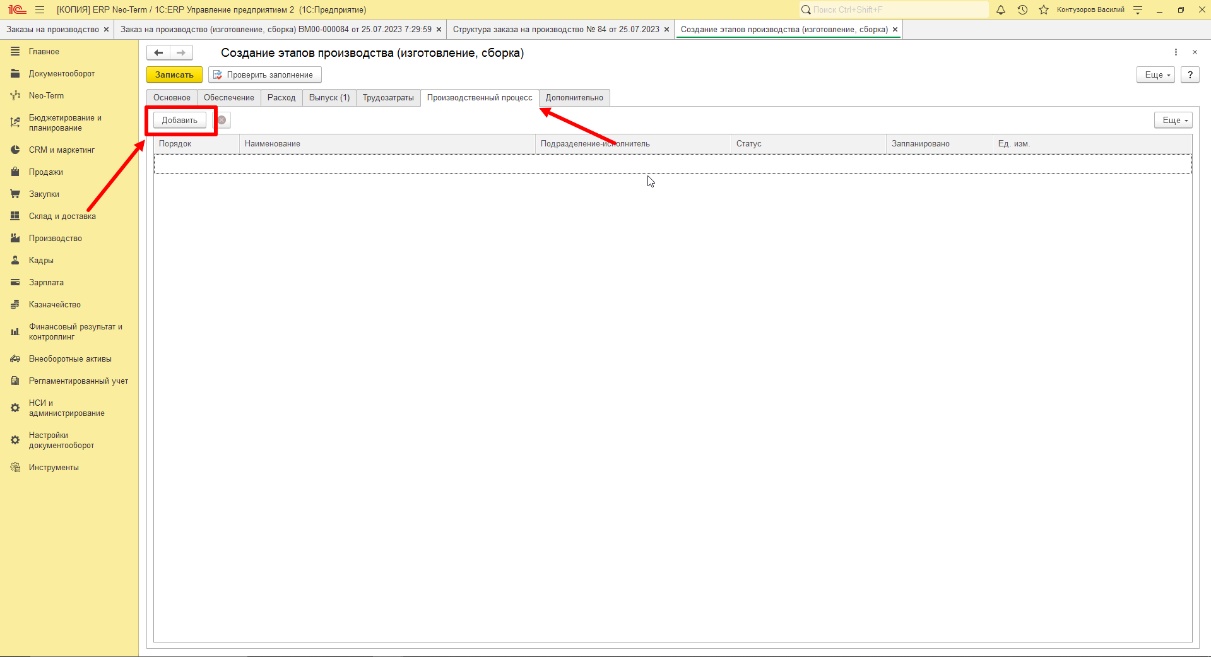The height and width of the screenshot is (657, 1211).
Task: Focus the Поиск search field
Action: click(x=894, y=9)
